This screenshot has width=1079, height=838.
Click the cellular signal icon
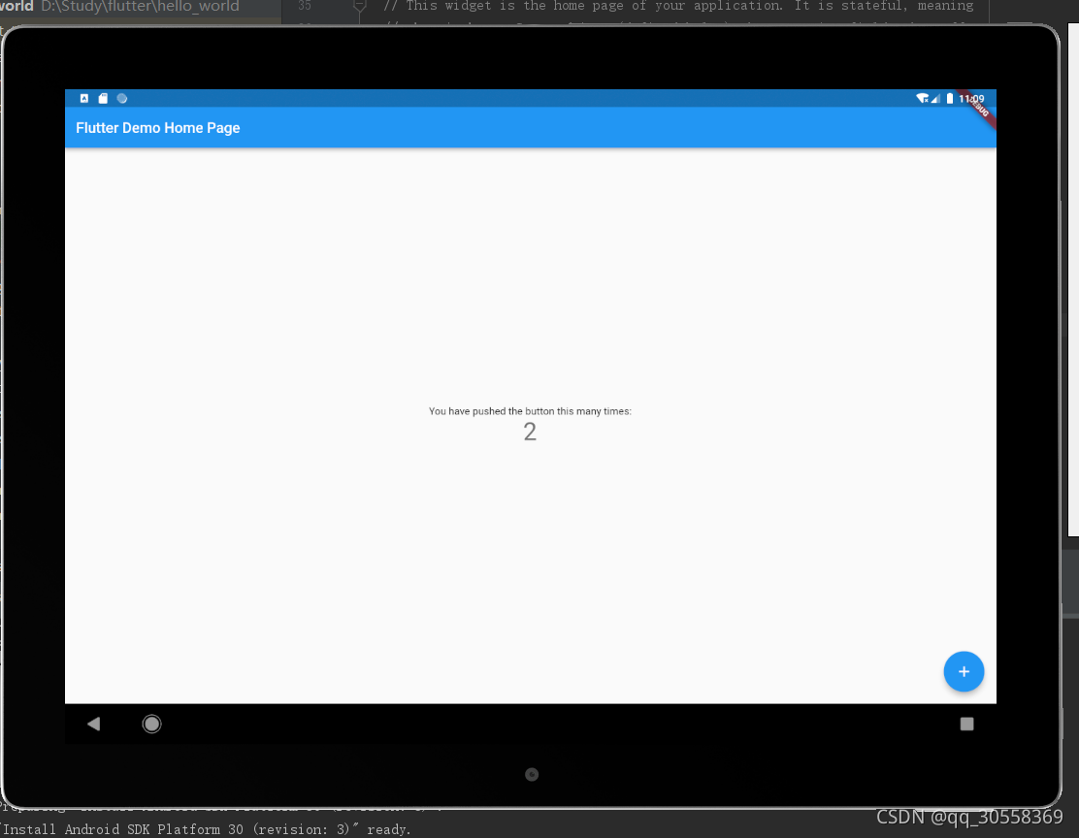pyautogui.click(x=935, y=98)
